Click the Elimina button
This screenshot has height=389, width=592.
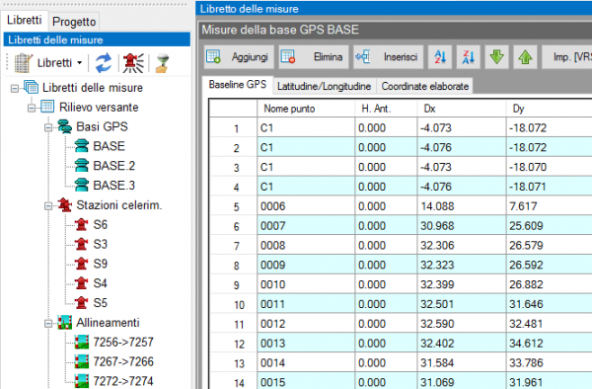314,57
